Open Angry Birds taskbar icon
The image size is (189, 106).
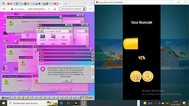tap(83, 103)
